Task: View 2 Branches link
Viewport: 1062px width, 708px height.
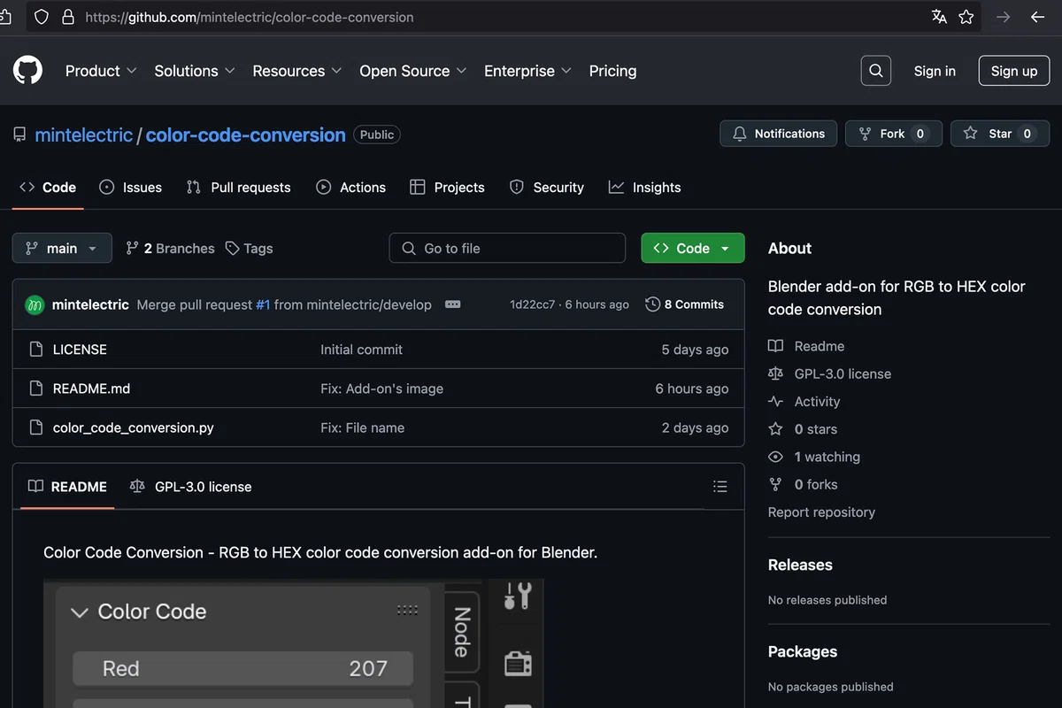Action: (x=170, y=249)
